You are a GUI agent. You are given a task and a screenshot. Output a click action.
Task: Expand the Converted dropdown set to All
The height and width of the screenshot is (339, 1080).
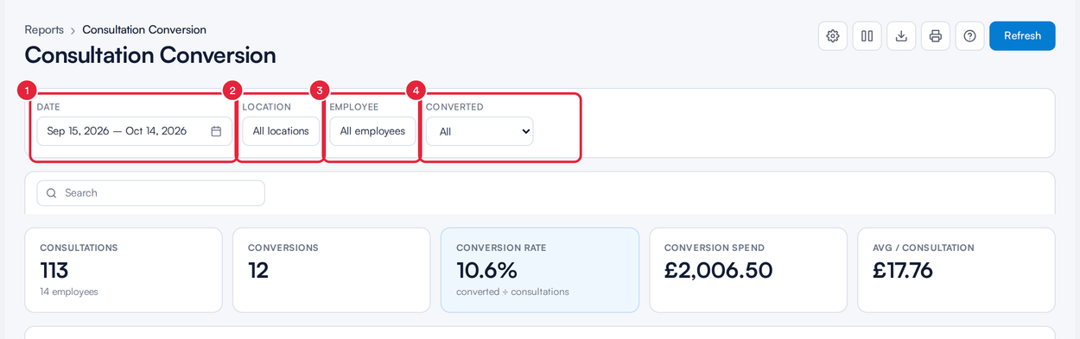click(x=480, y=131)
